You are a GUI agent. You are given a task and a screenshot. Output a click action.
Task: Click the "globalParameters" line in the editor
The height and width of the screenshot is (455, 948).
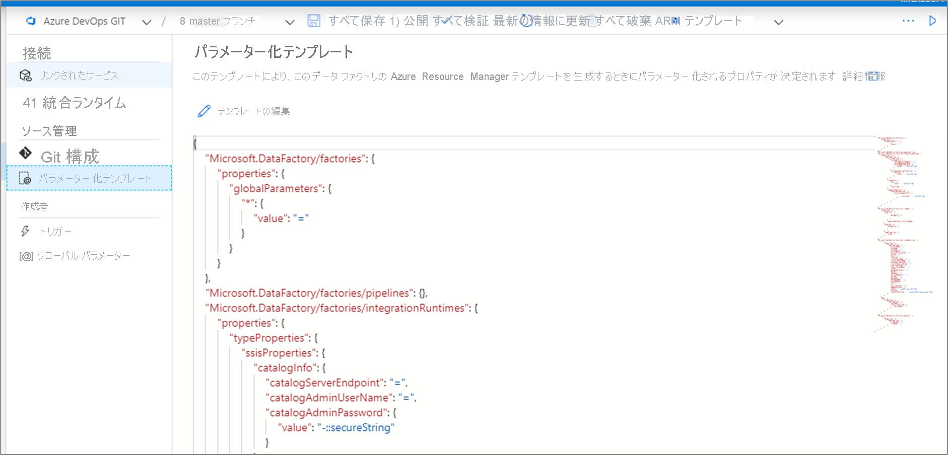(281, 189)
